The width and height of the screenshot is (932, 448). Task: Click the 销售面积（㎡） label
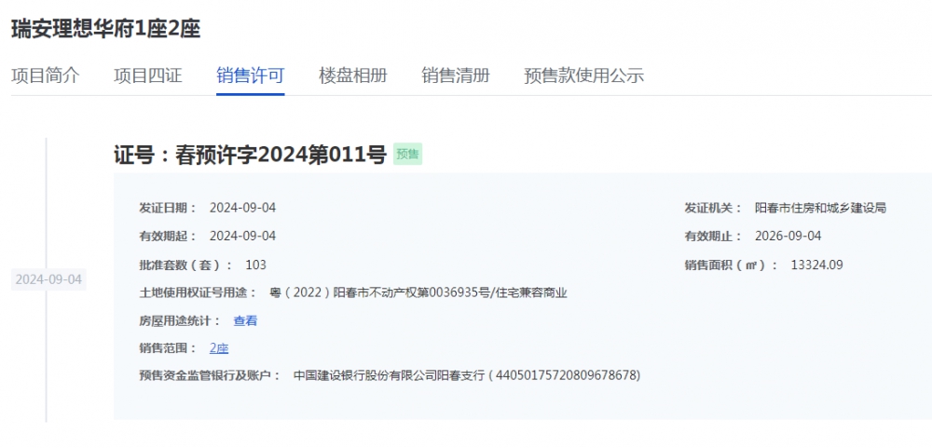click(x=731, y=265)
